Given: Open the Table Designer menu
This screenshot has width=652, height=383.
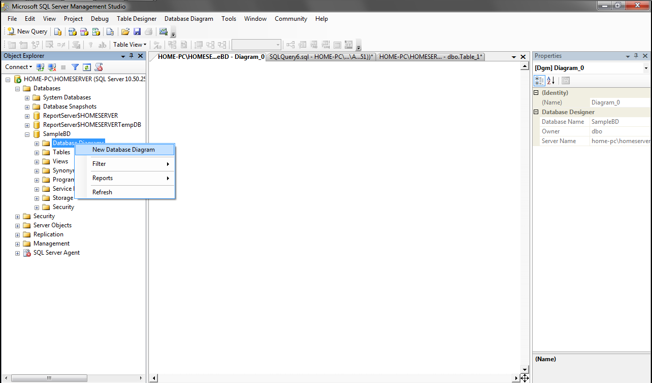Looking at the screenshot, I should pos(137,19).
